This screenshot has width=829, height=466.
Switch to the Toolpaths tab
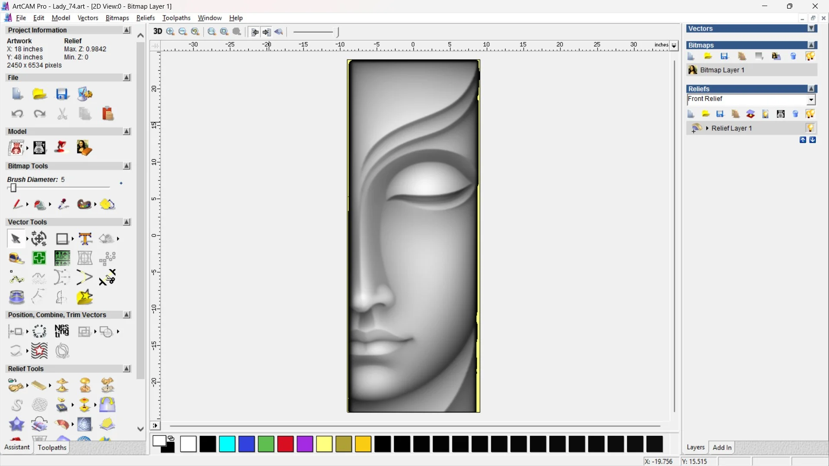pos(52,447)
